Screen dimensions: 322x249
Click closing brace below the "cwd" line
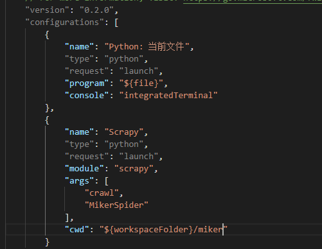47,242
